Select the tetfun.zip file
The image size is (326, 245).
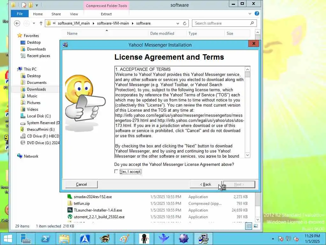[82, 203]
